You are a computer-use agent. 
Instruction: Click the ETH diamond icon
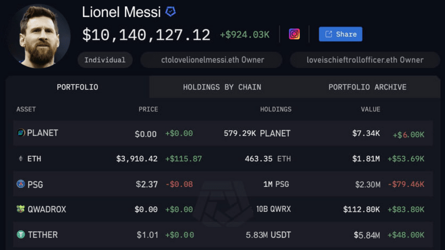pyautogui.click(x=20, y=159)
